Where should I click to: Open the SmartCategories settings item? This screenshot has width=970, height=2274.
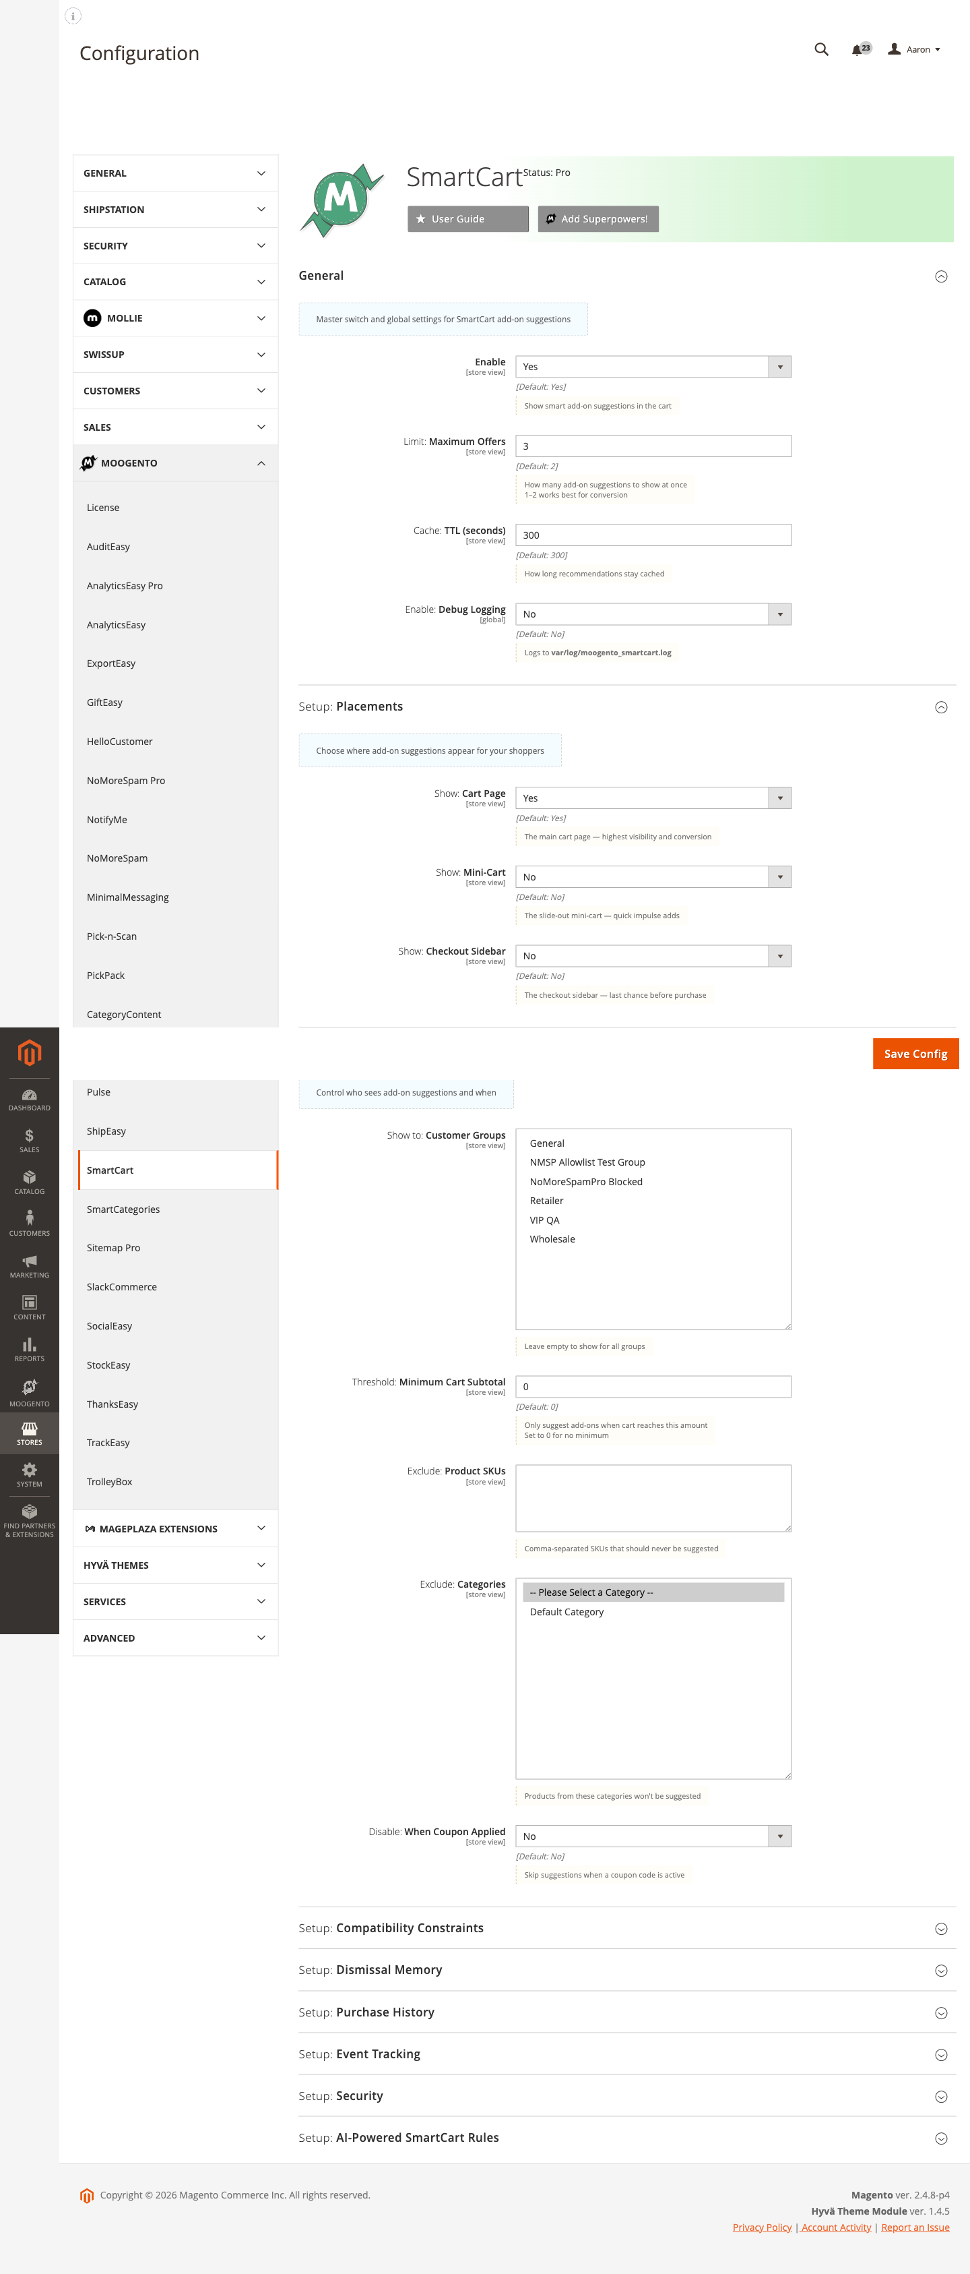(x=123, y=1209)
